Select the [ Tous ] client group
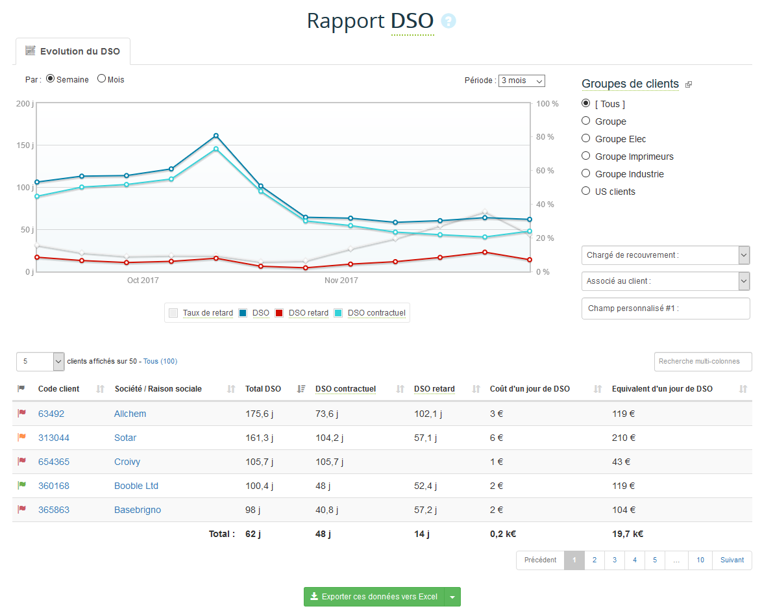 coord(586,103)
